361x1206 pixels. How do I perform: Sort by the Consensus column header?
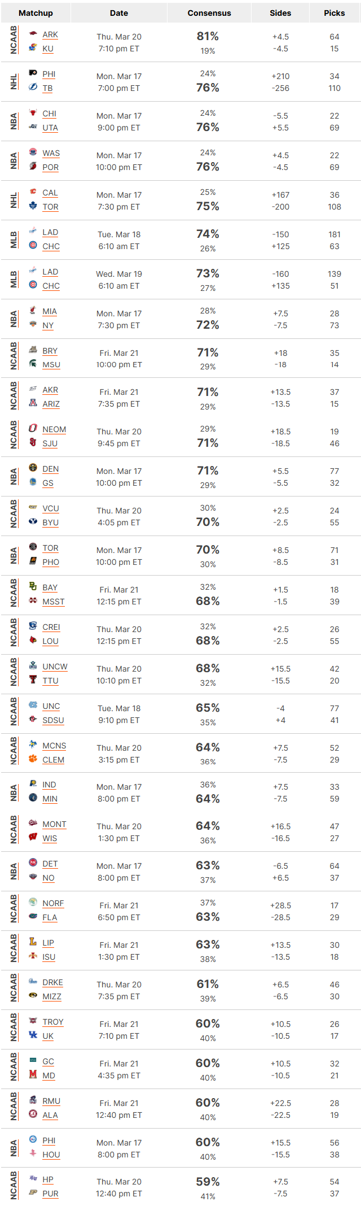209,12
